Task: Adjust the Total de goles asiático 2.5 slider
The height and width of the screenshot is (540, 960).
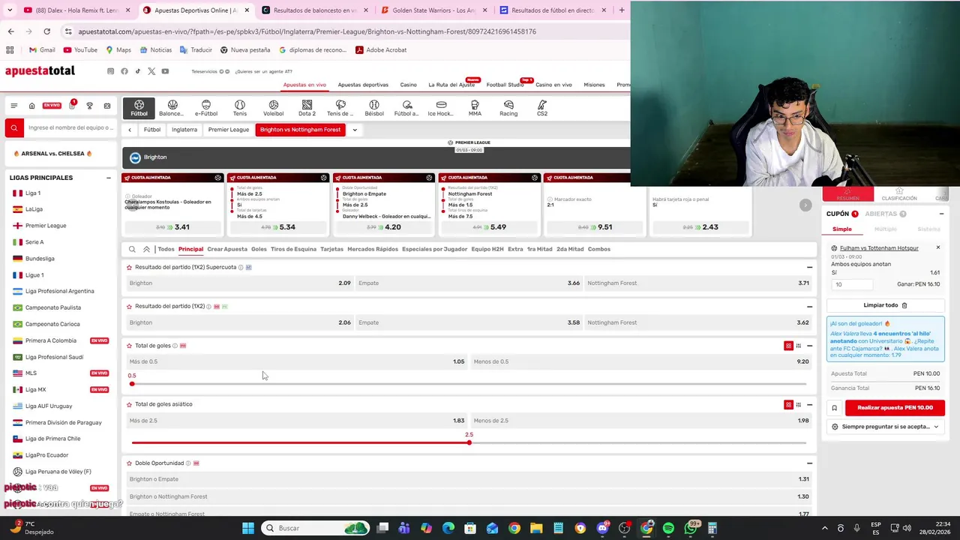Action: [x=469, y=442]
